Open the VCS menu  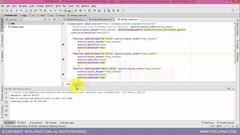click(x=78, y=6)
